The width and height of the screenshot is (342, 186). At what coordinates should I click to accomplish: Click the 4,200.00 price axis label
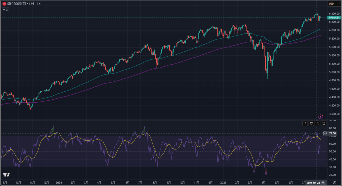coord(334,106)
